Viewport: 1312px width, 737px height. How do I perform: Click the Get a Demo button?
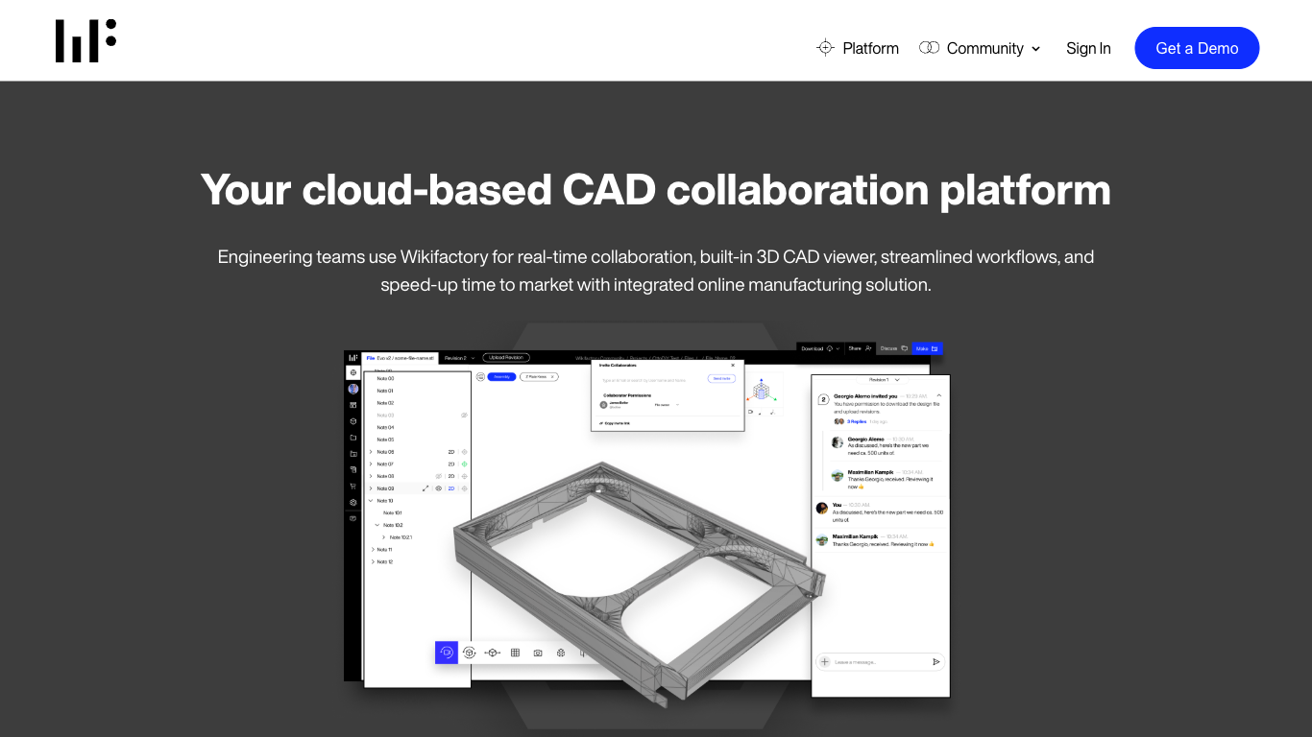[x=1197, y=48]
